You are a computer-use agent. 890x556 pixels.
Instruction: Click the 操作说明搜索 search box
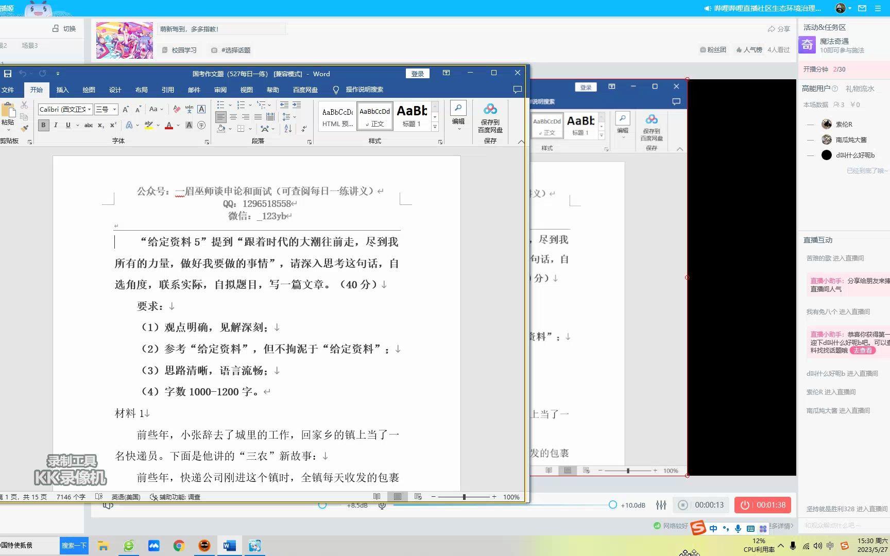pyautogui.click(x=364, y=90)
